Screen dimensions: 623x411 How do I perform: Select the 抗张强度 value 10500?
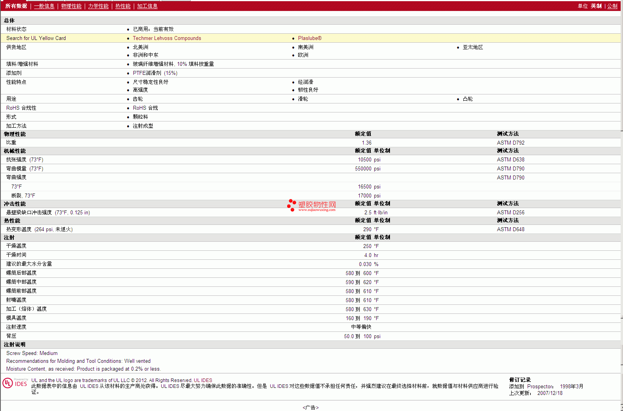364,160
